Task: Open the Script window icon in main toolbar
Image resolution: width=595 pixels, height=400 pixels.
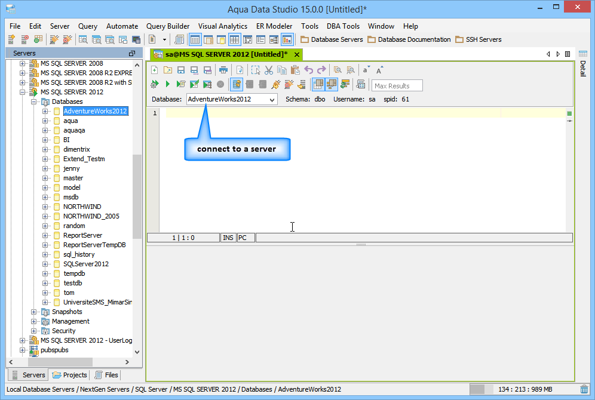Action: pos(179,39)
